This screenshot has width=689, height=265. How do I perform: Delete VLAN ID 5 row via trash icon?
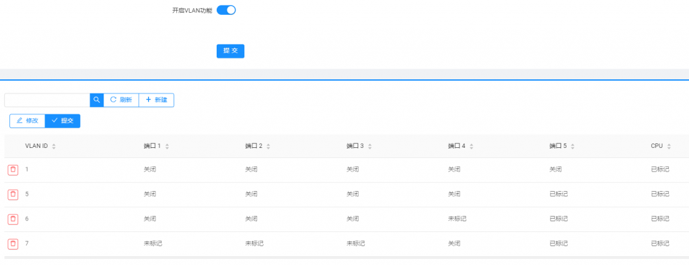pos(13,194)
